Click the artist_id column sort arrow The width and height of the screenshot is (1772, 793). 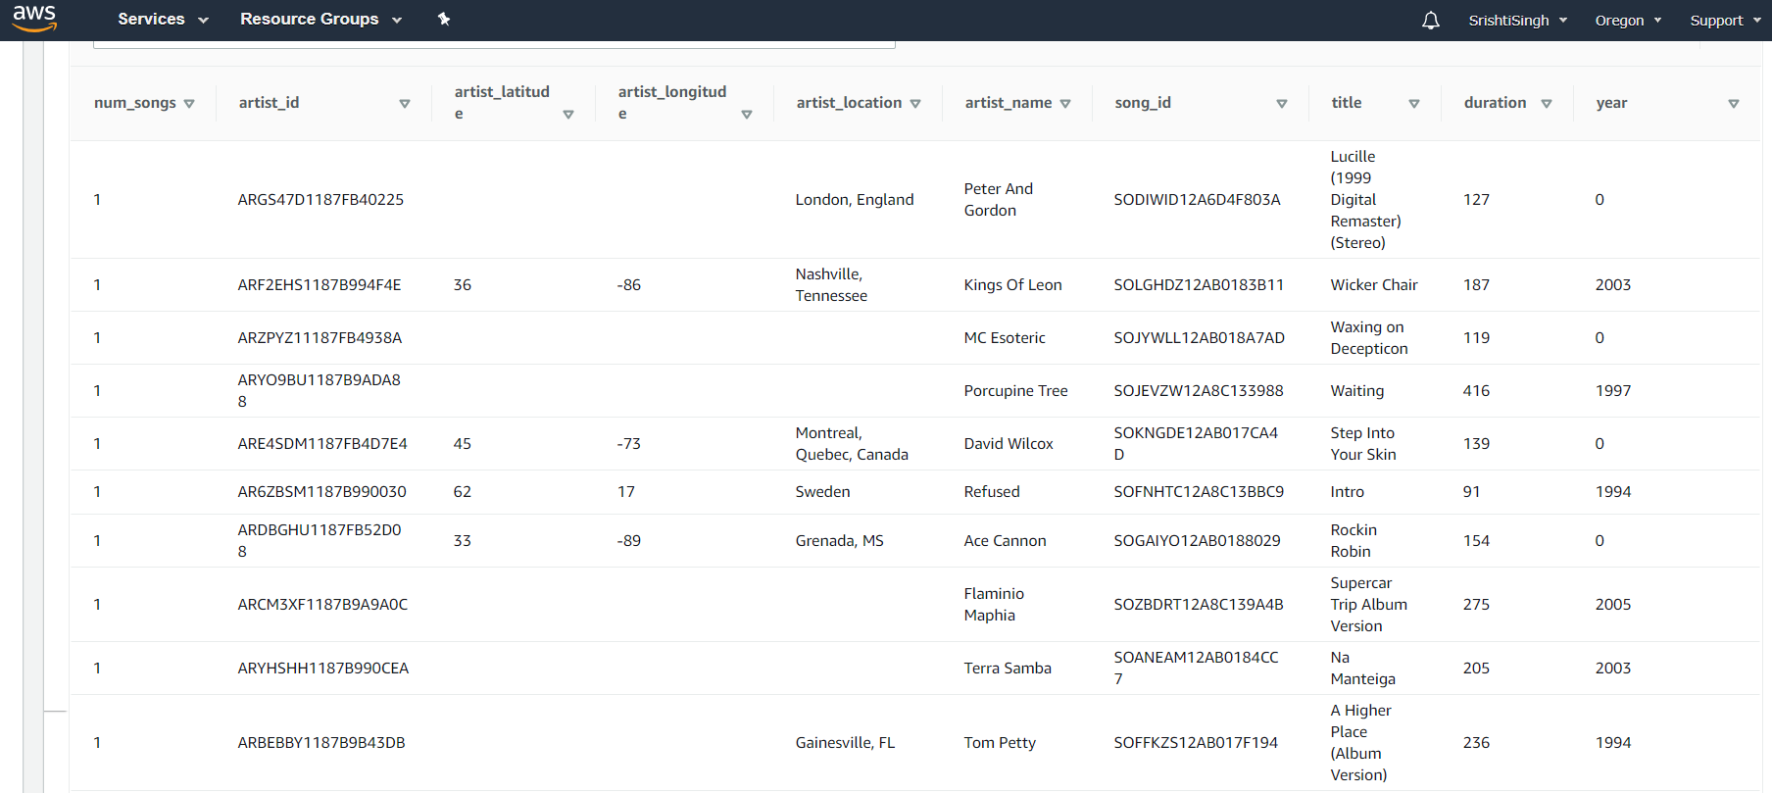pos(405,104)
